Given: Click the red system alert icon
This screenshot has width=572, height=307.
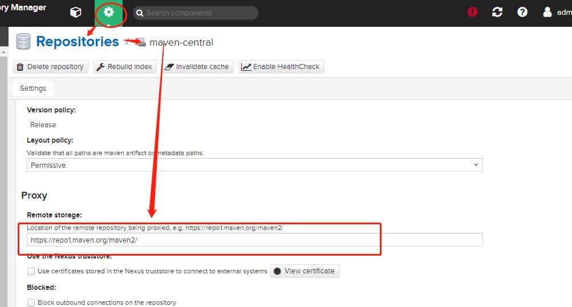Looking at the screenshot, I should (x=472, y=12).
